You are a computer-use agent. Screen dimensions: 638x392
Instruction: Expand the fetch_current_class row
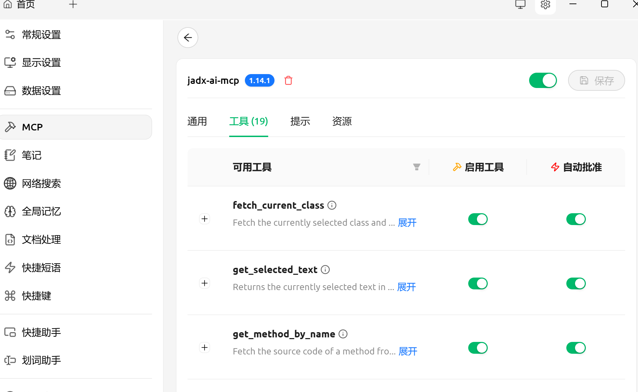(x=205, y=219)
